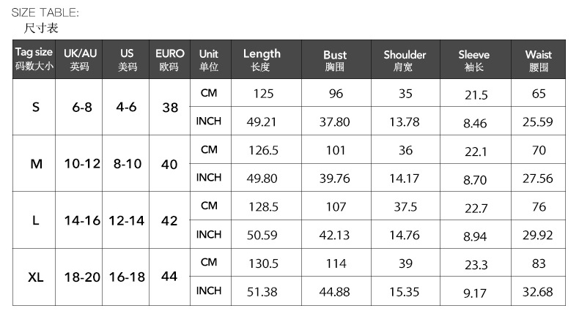Click the 126.5 length value
The image size is (579, 311).
(263, 151)
